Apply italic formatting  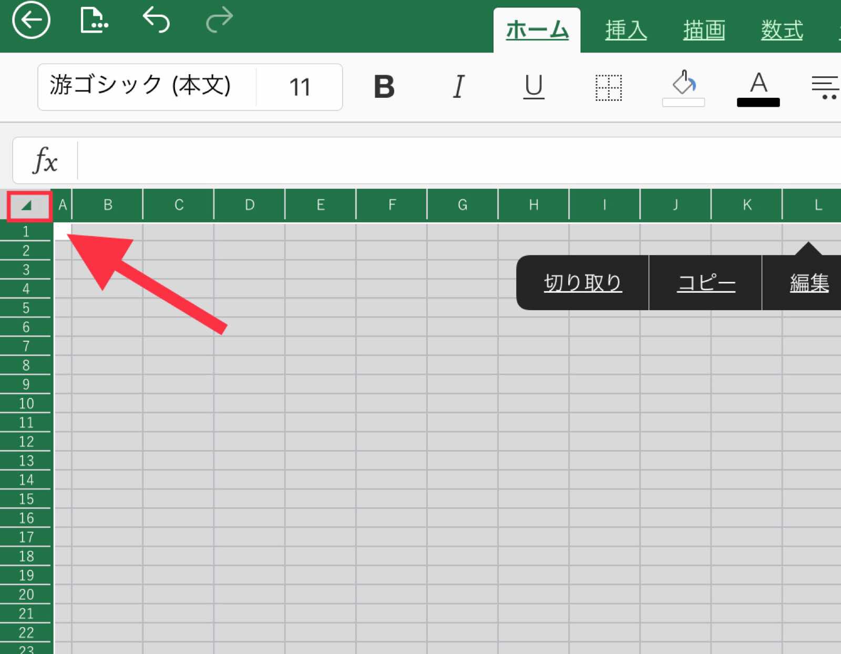(457, 87)
